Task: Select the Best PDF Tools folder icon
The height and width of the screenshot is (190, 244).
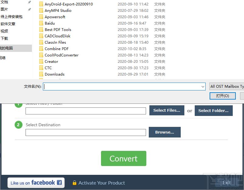Action: coord(41,29)
